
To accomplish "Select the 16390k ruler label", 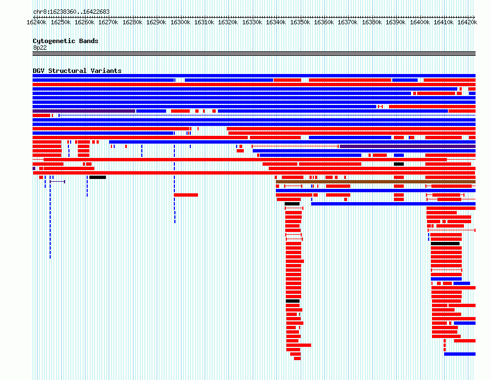I will (396, 22).
